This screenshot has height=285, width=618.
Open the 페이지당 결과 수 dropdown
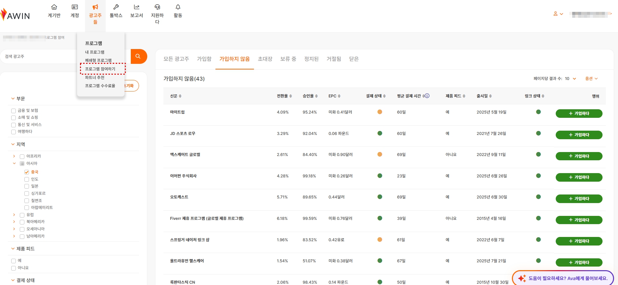571,79
